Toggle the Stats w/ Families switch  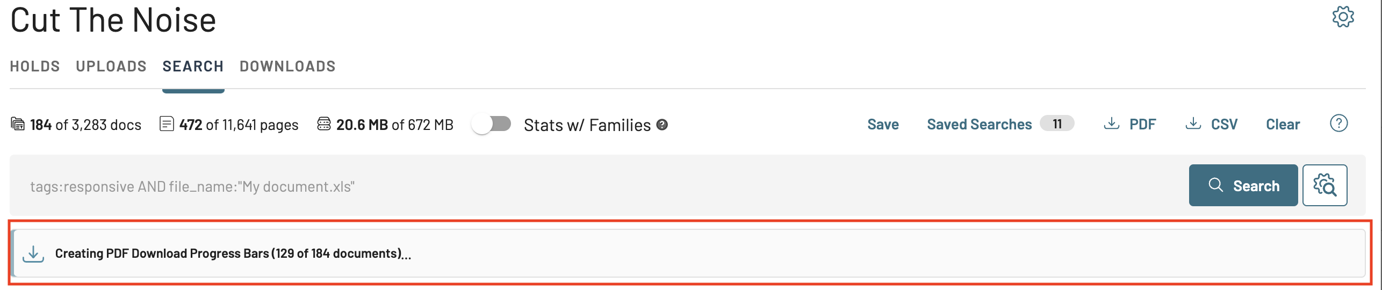491,124
